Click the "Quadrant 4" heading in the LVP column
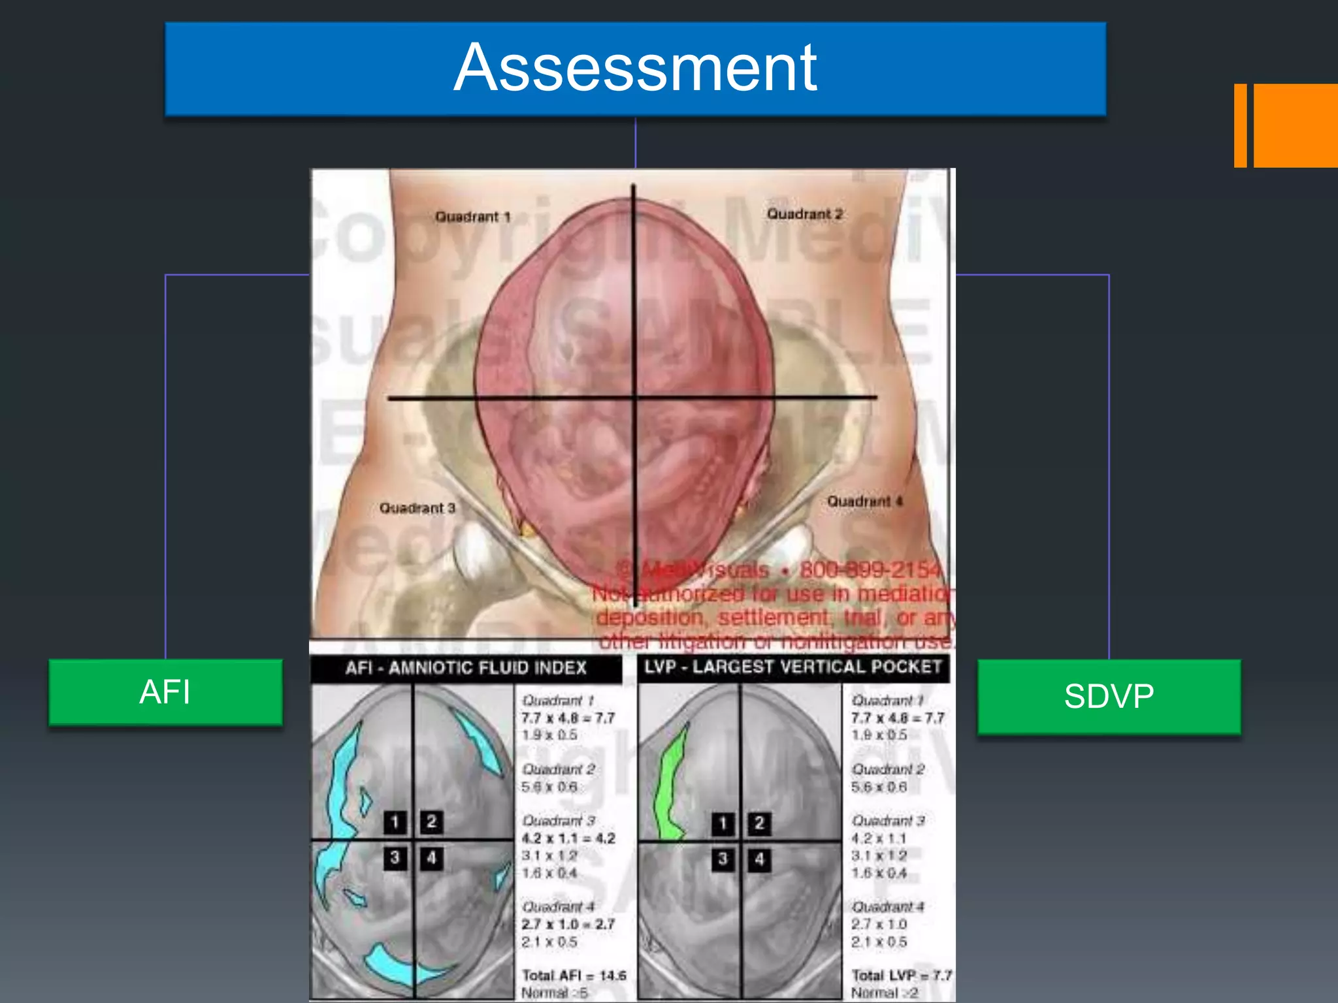This screenshot has height=1003, width=1338. (x=889, y=906)
